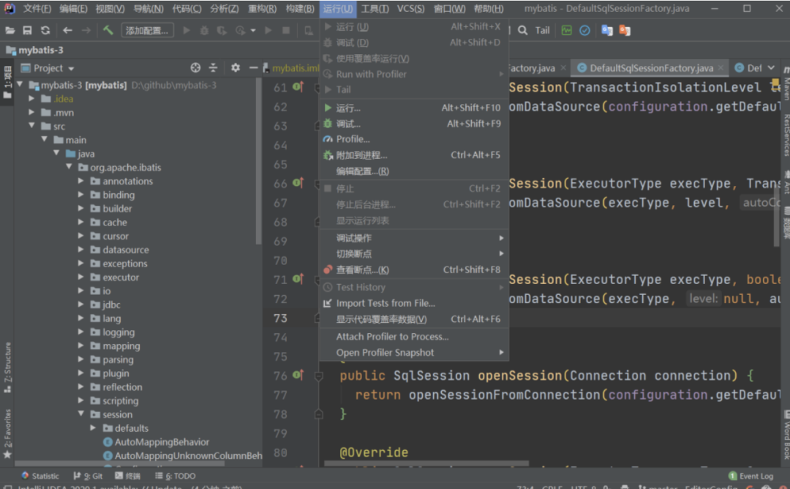Collapse the org.apache.ibatis package
790x489 pixels.
pyautogui.click(x=69, y=167)
